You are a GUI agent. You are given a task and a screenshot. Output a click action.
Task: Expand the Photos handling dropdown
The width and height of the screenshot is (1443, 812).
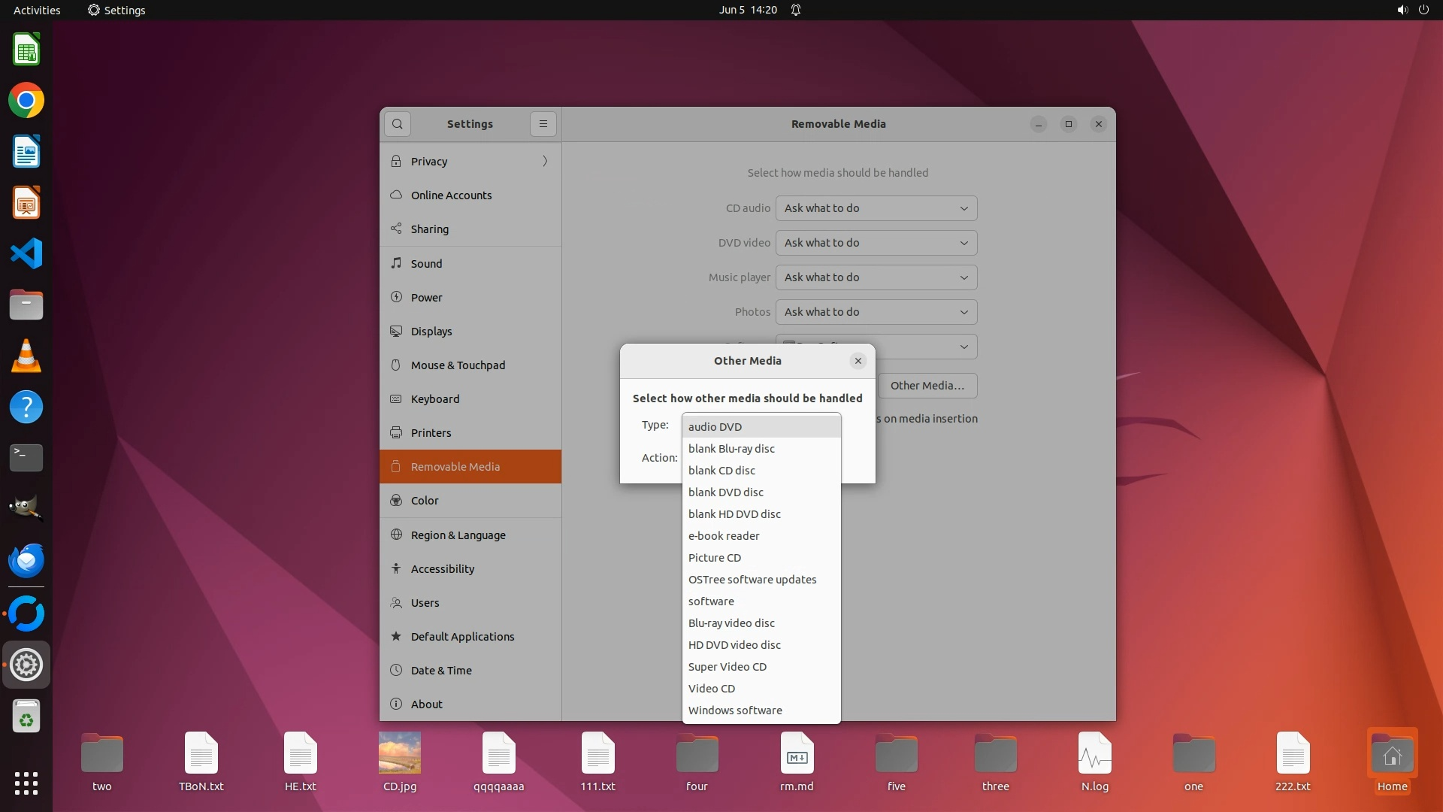(876, 312)
